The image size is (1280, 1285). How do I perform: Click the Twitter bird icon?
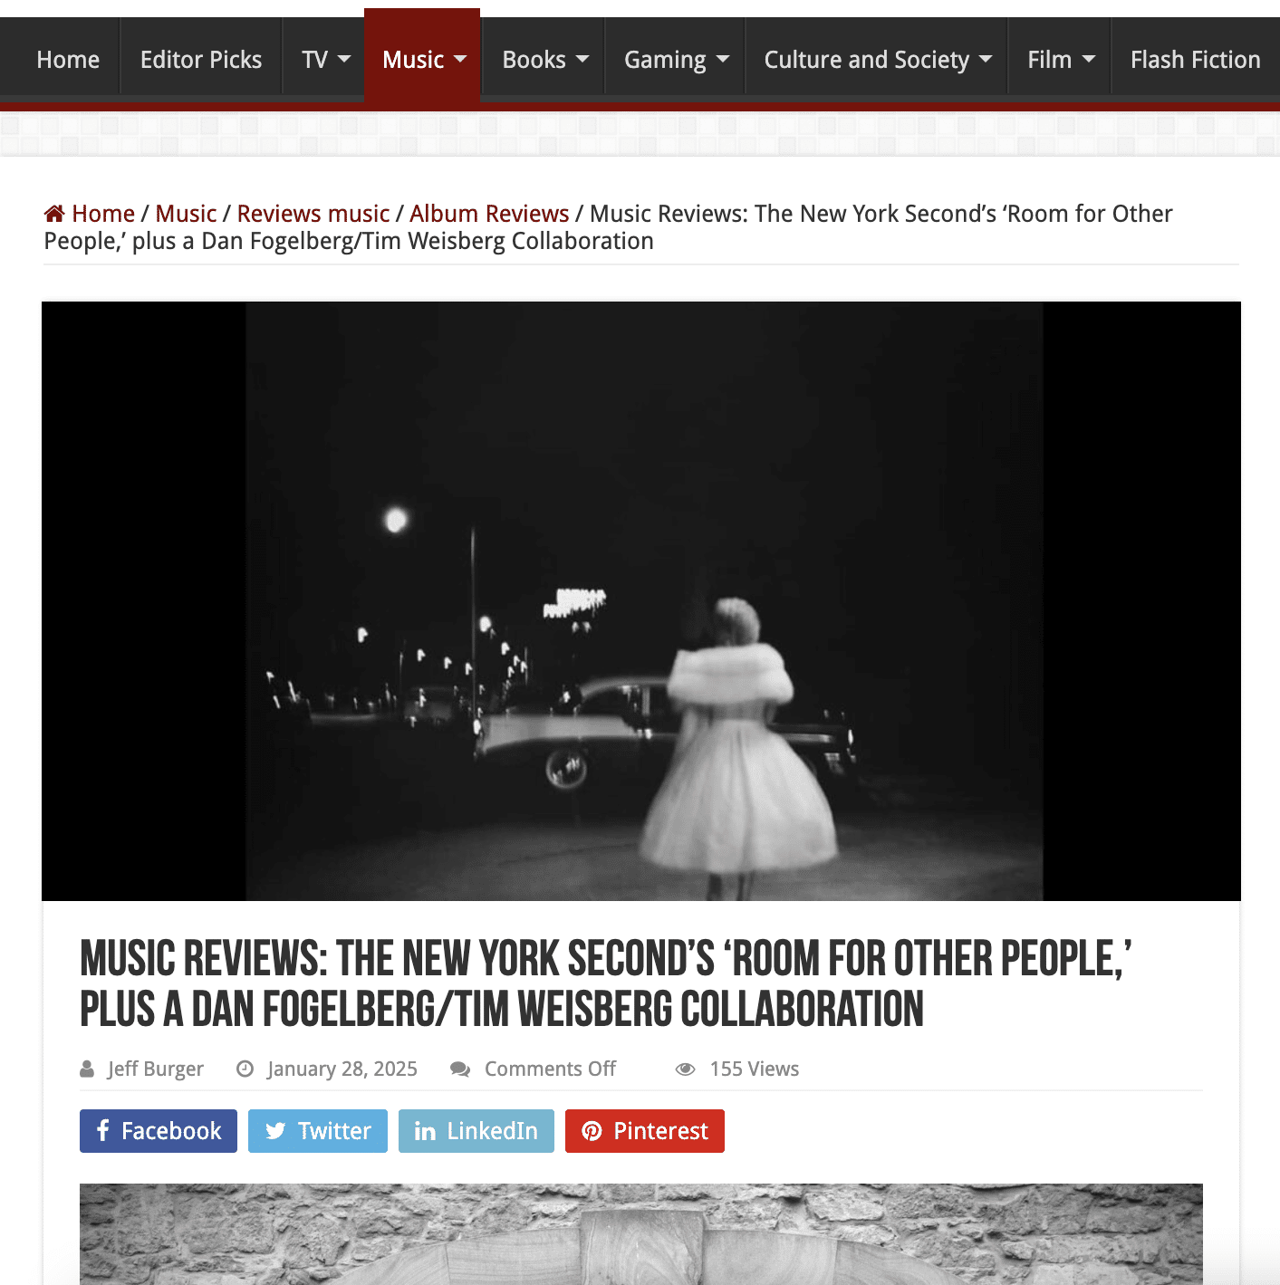click(275, 1131)
